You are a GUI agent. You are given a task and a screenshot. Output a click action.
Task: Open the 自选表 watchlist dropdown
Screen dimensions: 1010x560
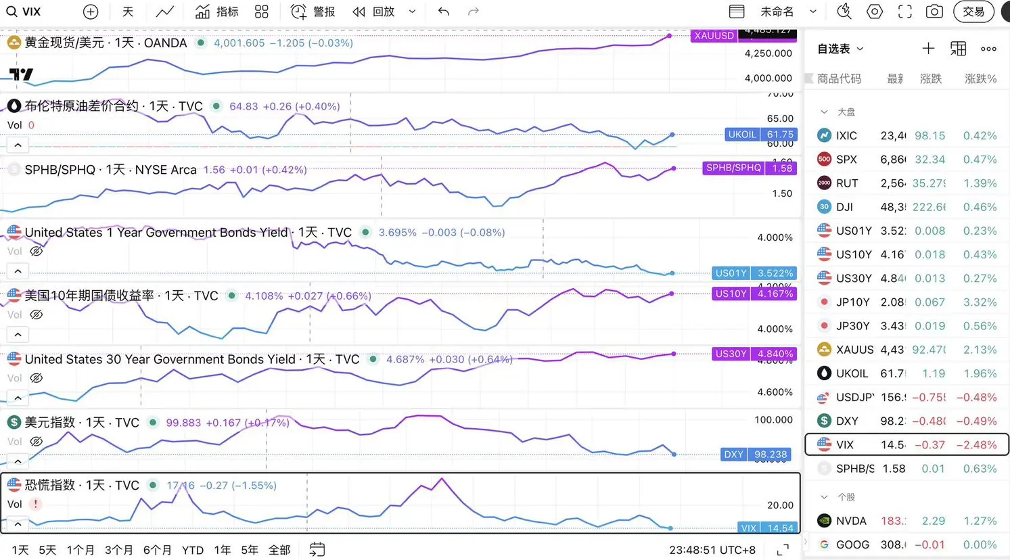840,49
